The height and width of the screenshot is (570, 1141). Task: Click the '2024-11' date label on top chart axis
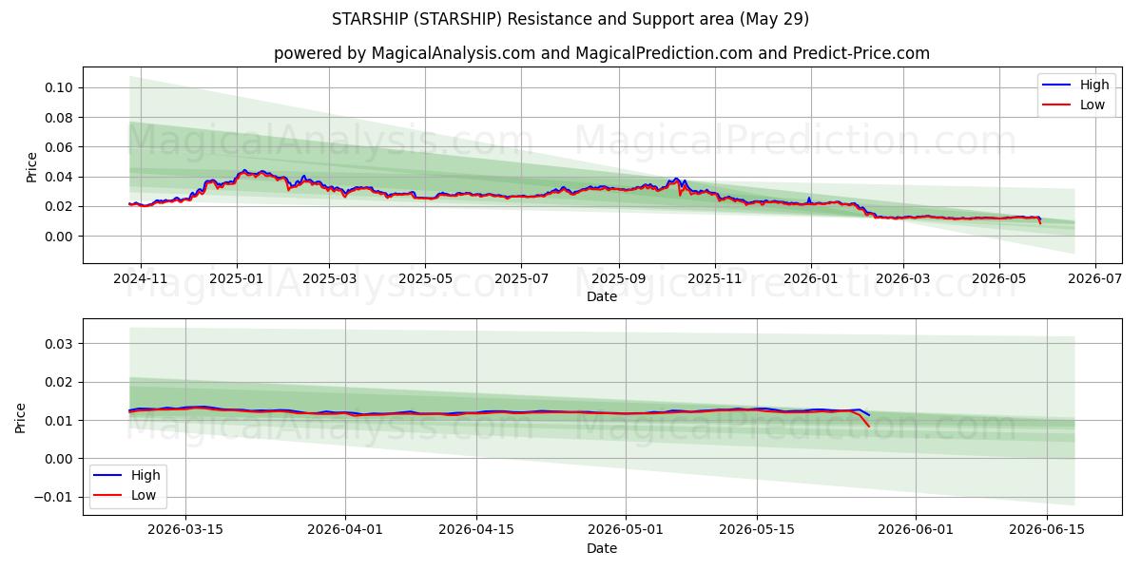pos(141,279)
